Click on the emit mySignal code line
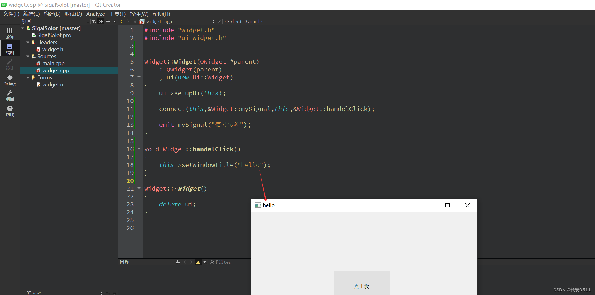 coord(205,125)
